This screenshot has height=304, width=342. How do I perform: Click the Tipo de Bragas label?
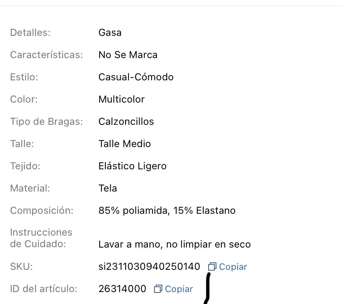46,122
